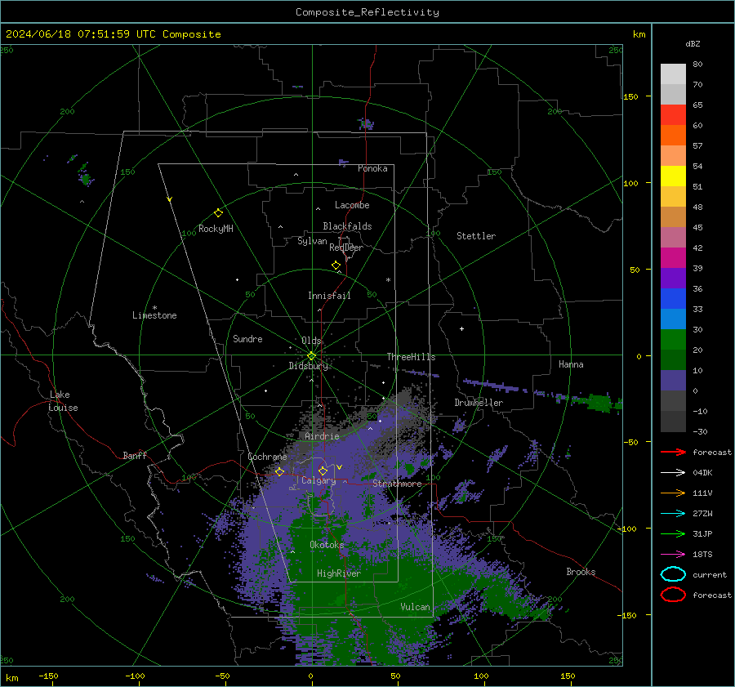Click the Sylvan label

[x=312, y=241]
